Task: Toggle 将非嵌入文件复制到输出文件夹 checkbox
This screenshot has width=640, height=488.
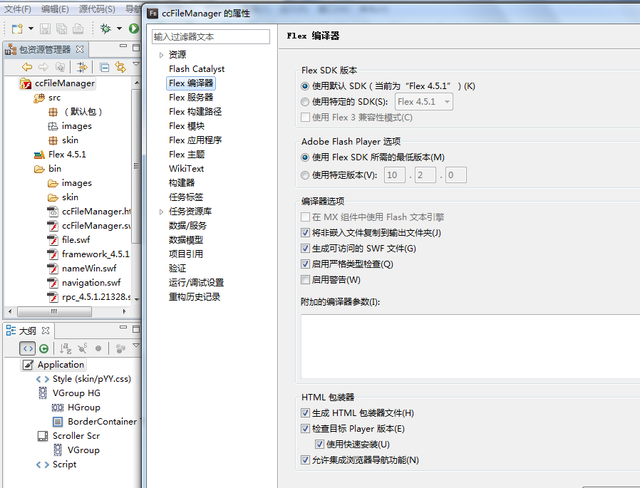Action: click(x=305, y=232)
